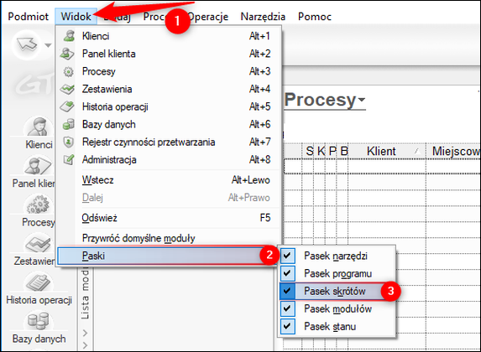Click the Rejestr czynności shield icon
Image resolution: width=481 pixels, height=352 pixels.
pyautogui.click(x=68, y=142)
